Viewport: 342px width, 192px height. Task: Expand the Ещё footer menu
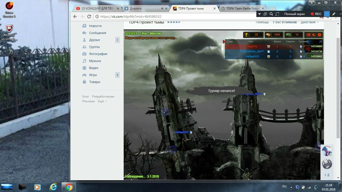coord(102,101)
